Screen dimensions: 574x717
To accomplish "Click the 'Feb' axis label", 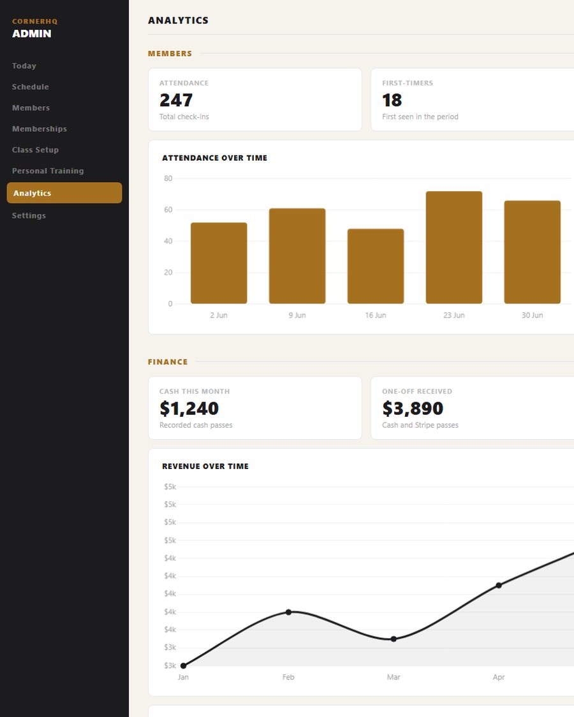I will (x=288, y=677).
